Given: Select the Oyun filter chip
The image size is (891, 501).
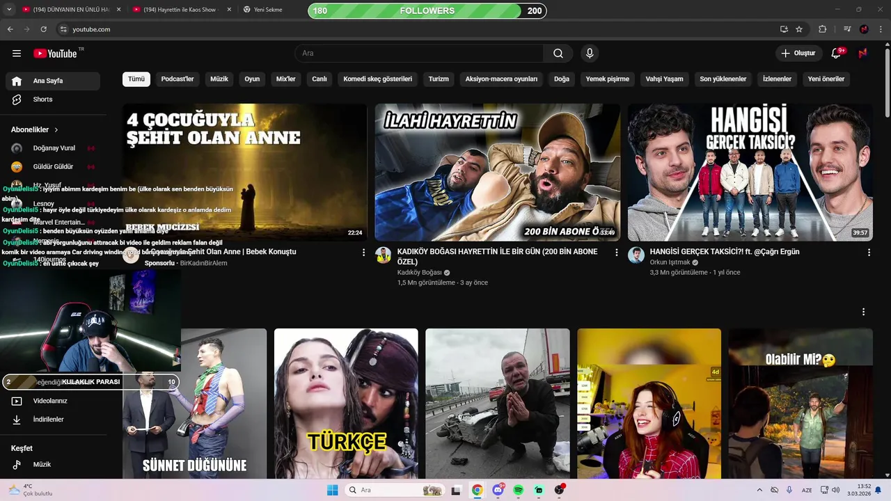Looking at the screenshot, I should pyautogui.click(x=252, y=79).
